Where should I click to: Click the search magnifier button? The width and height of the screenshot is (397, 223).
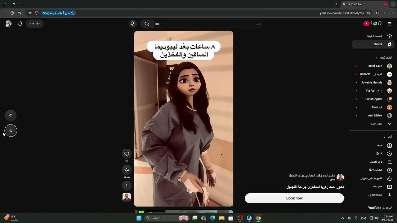(x=147, y=24)
